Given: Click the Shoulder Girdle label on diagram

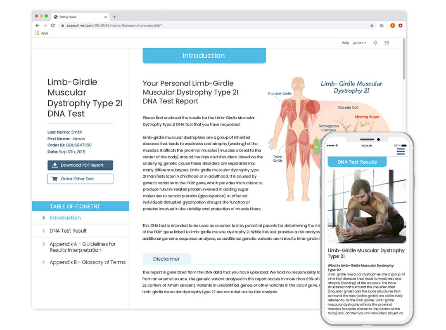Looking at the screenshot, I should (x=279, y=93).
